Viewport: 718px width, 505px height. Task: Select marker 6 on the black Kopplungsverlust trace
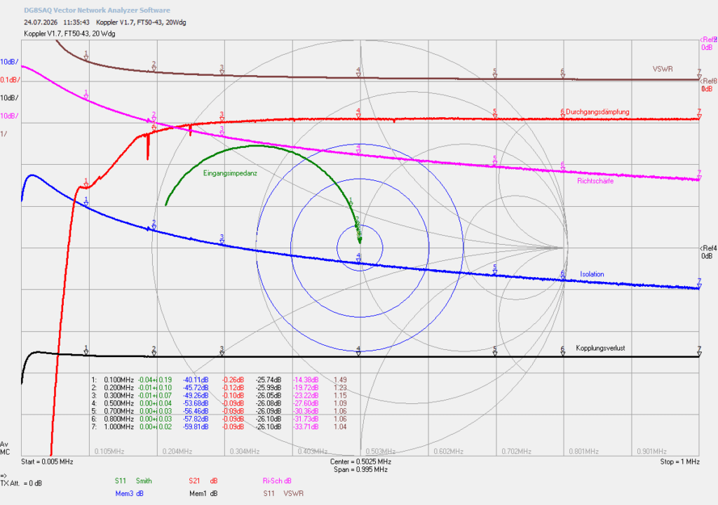[563, 351]
